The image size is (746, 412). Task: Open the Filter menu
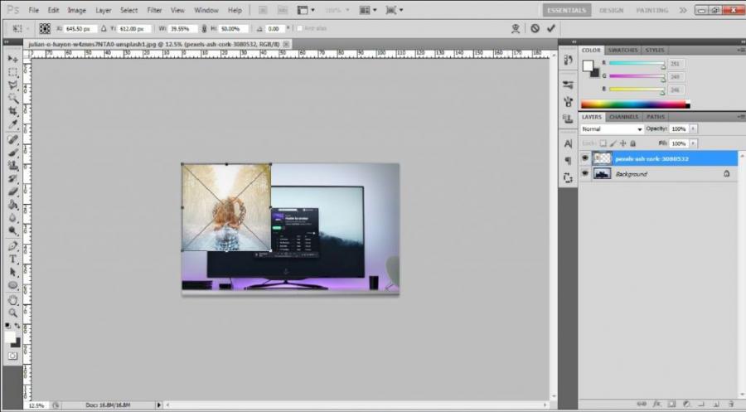[x=154, y=10]
